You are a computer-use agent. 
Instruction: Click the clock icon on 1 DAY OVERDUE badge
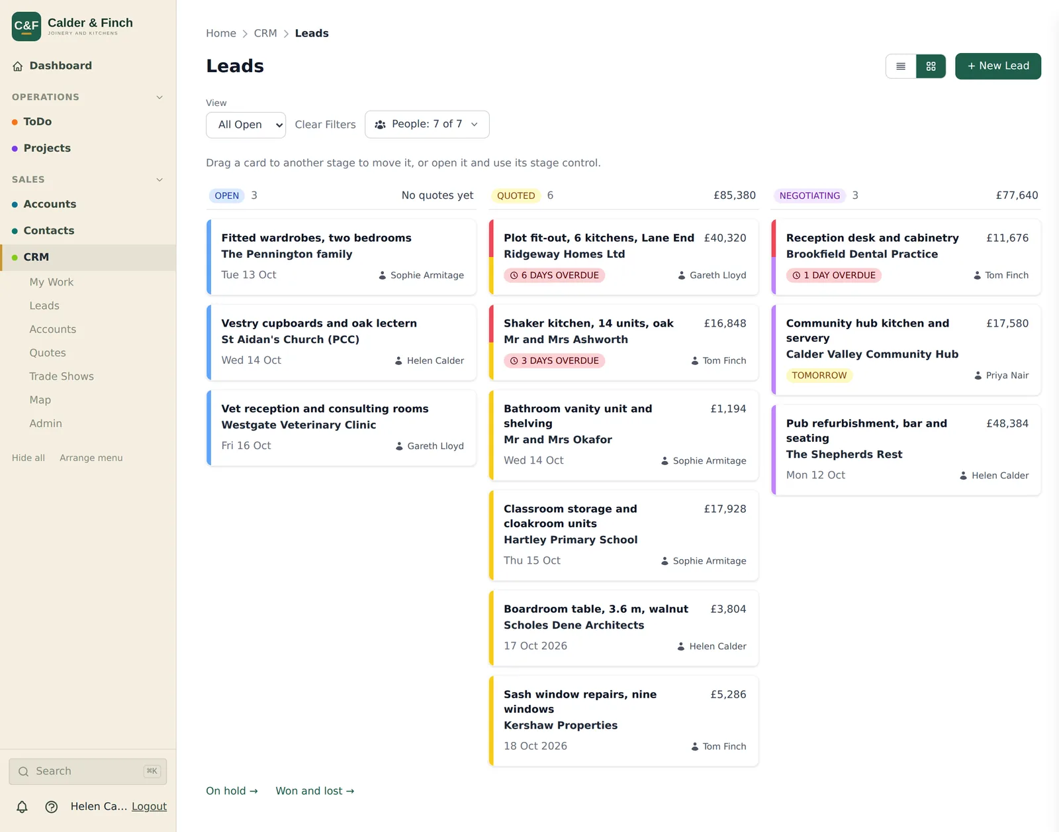click(796, 276)
